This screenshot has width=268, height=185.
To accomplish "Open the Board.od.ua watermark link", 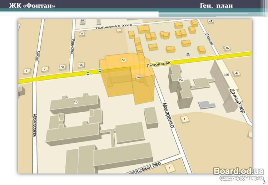I will [x=239, y=171].
